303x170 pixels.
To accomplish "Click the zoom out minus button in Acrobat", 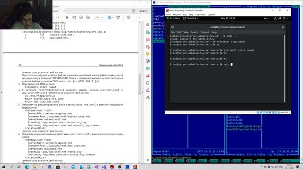I will (x=81, y=17).
